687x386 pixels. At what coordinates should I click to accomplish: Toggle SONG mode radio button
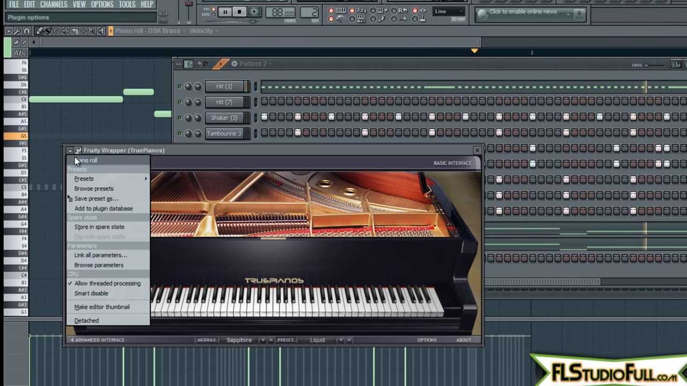pyautogui.click(x=214, y=14)
